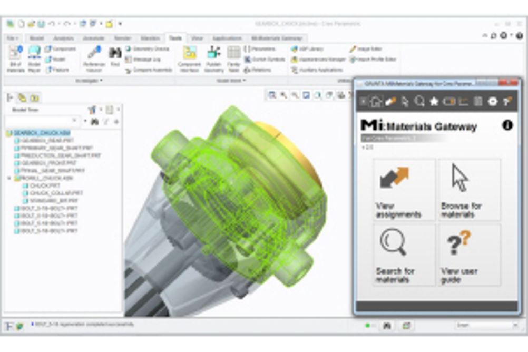Click the question mark in Gateway toolbar

coord(507,101)
